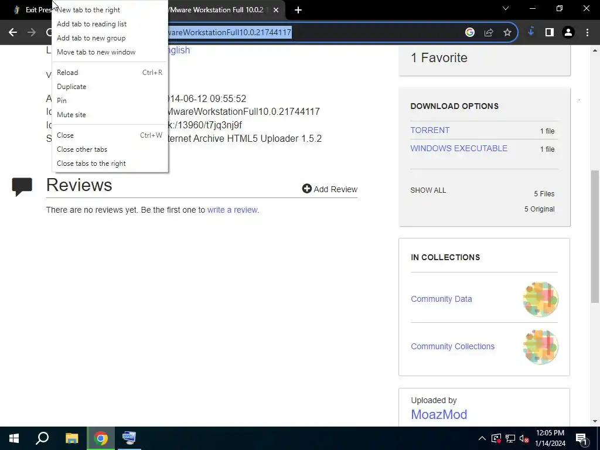This screenshot has height=450, width=600.
Task: Open the Community Data link
Action: click(x=441, y=299)
